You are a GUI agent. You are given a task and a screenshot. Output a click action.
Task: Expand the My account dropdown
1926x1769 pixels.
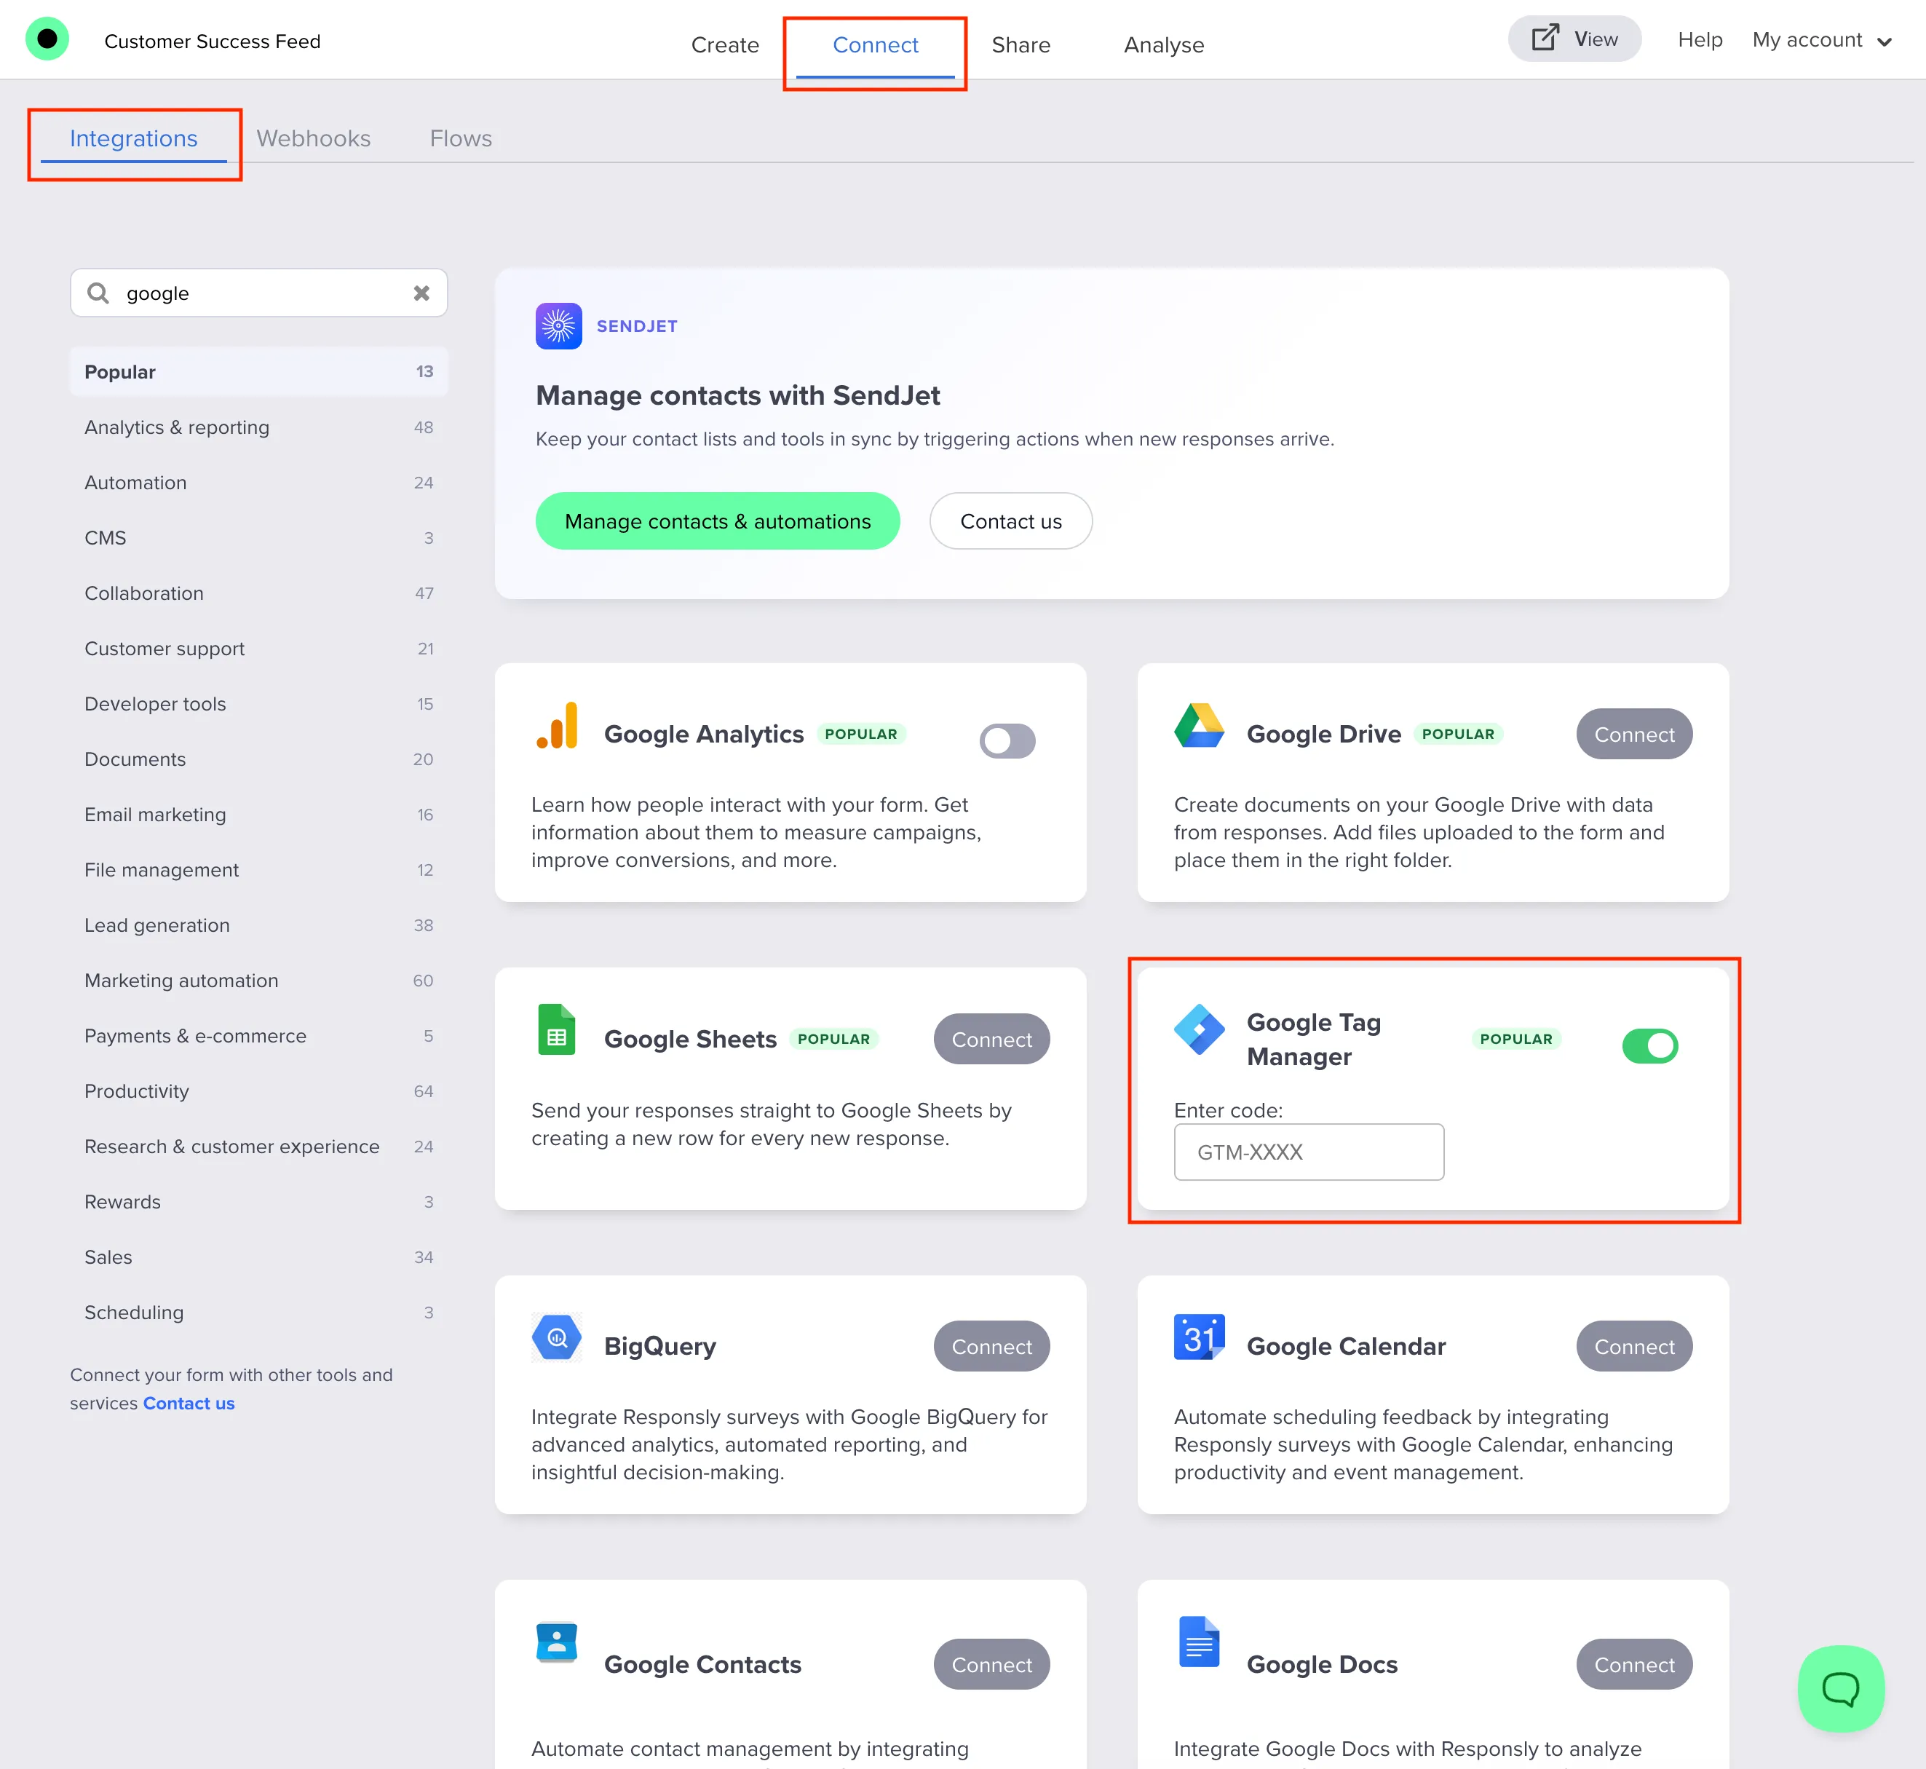1822,40
